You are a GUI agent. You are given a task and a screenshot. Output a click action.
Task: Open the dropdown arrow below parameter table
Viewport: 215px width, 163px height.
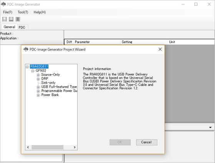tap(210, 128)
